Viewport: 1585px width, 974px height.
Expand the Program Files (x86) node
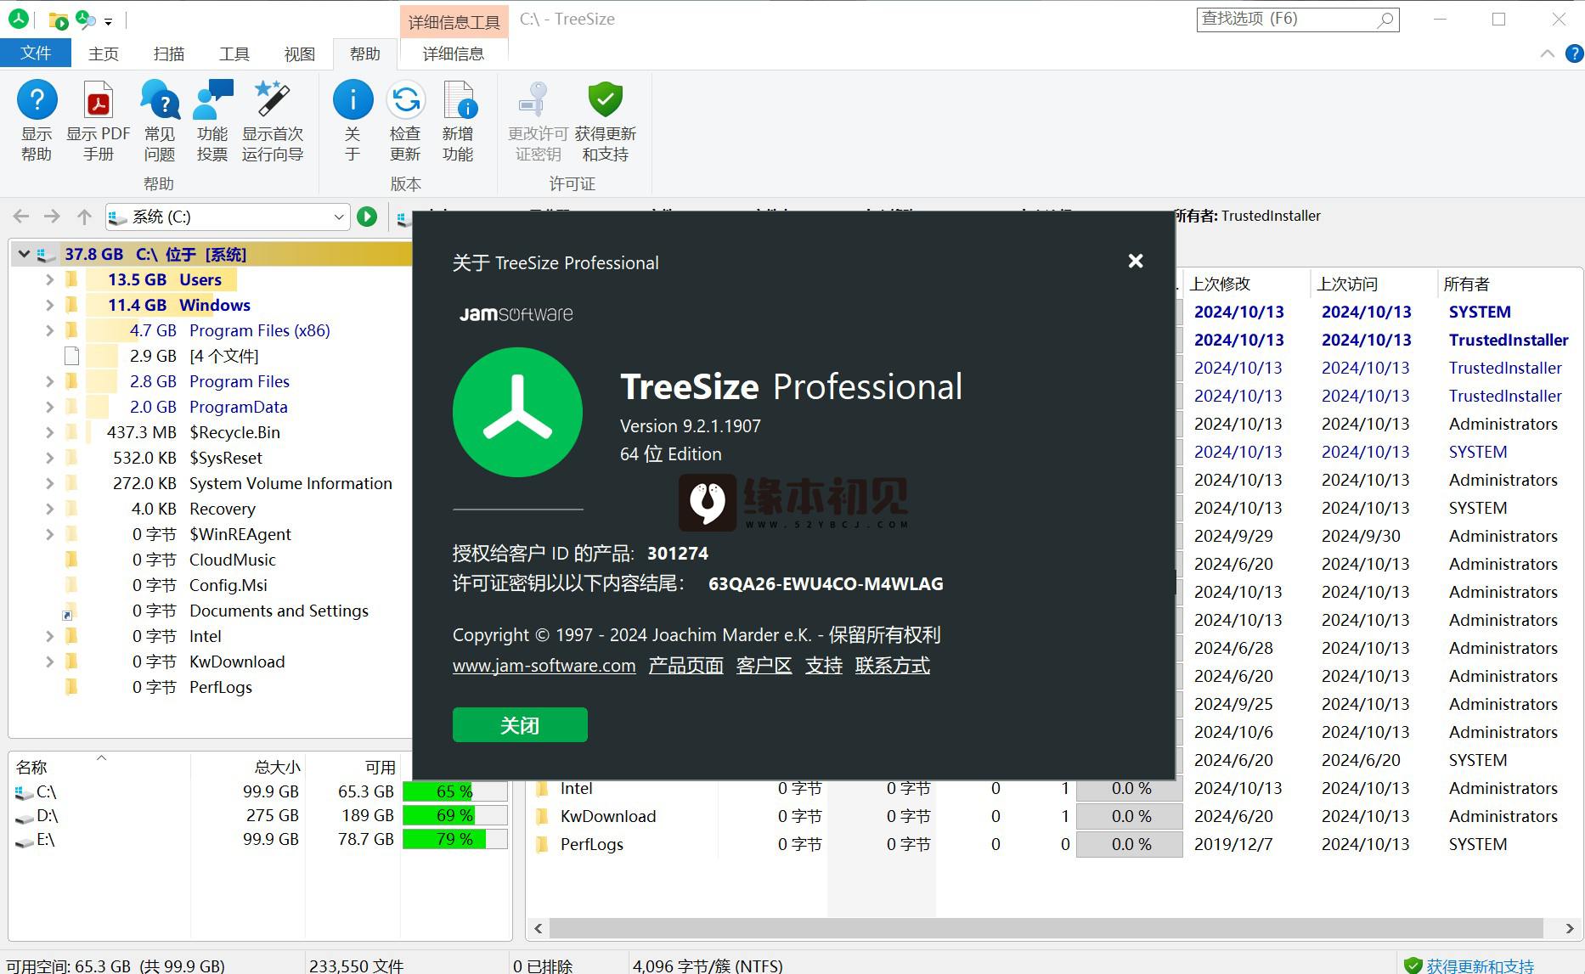tap(49, 330)
